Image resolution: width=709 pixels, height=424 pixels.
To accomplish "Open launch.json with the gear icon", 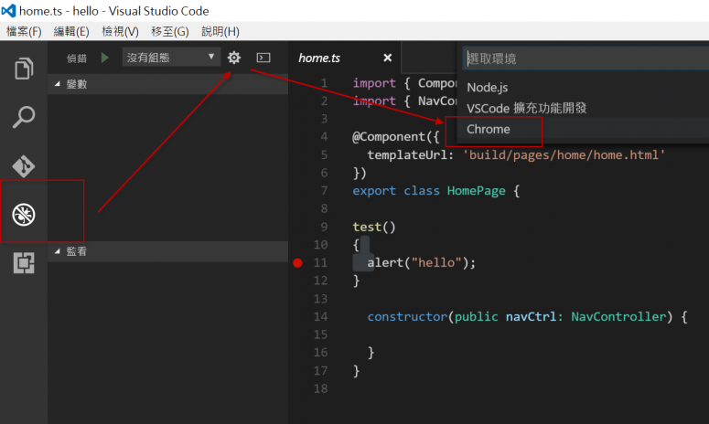I will click(234, 58).
